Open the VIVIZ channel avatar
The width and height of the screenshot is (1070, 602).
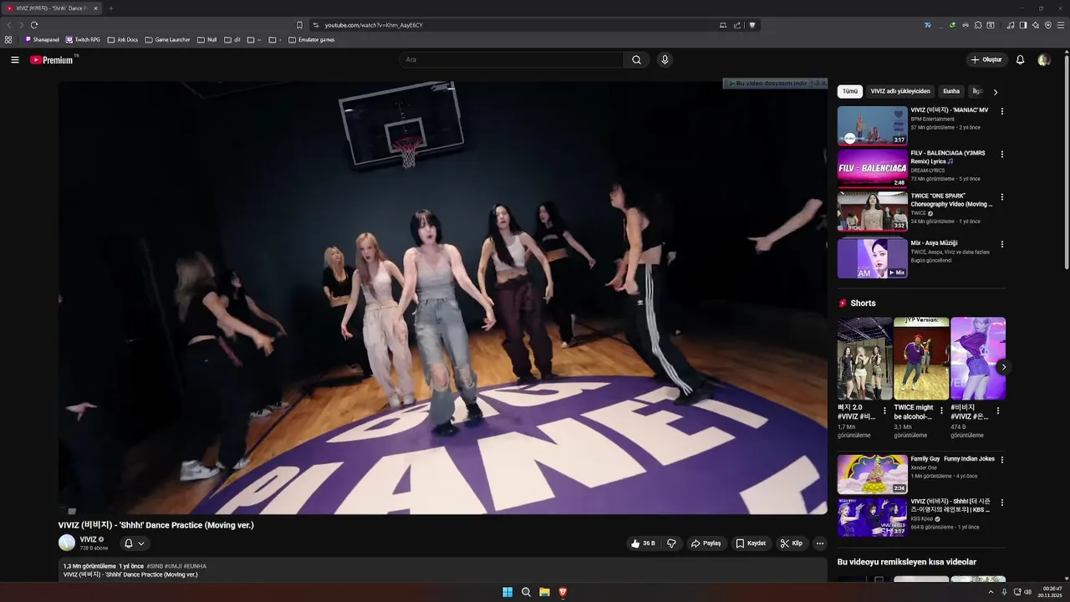(67, 543)
